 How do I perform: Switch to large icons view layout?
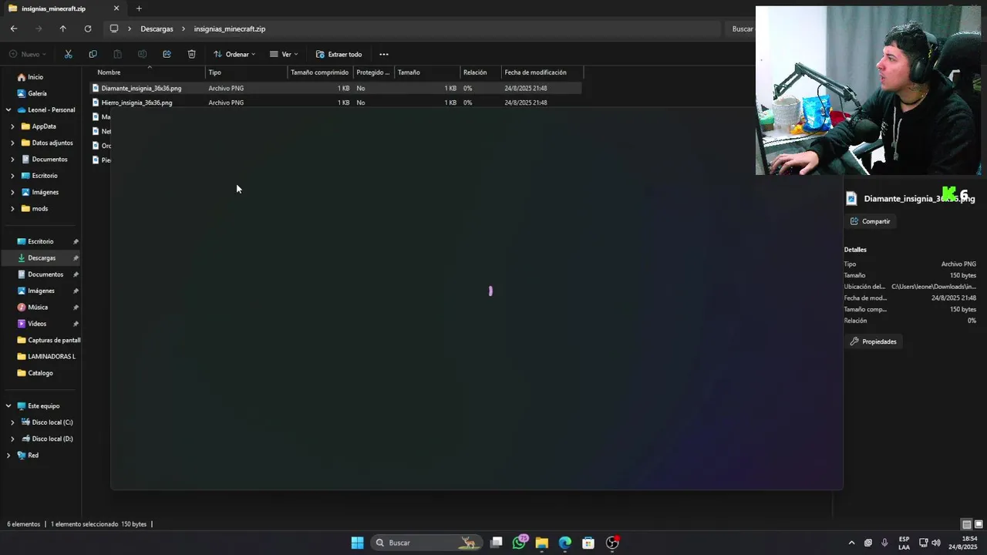tap(979, 524)
